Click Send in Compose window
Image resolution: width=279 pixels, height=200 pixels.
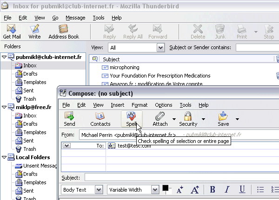point(69,119)
